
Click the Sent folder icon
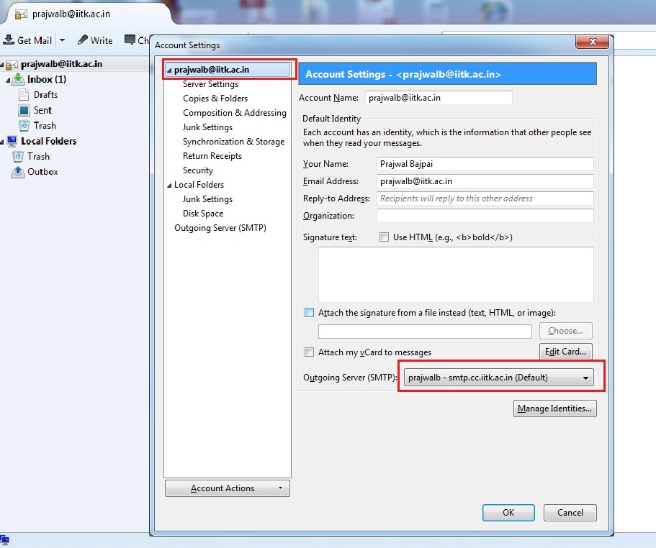tap(24, 110)
